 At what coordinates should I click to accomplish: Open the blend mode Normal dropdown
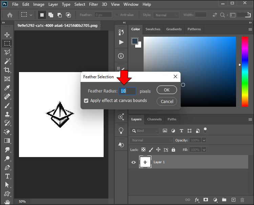[151, 140]
